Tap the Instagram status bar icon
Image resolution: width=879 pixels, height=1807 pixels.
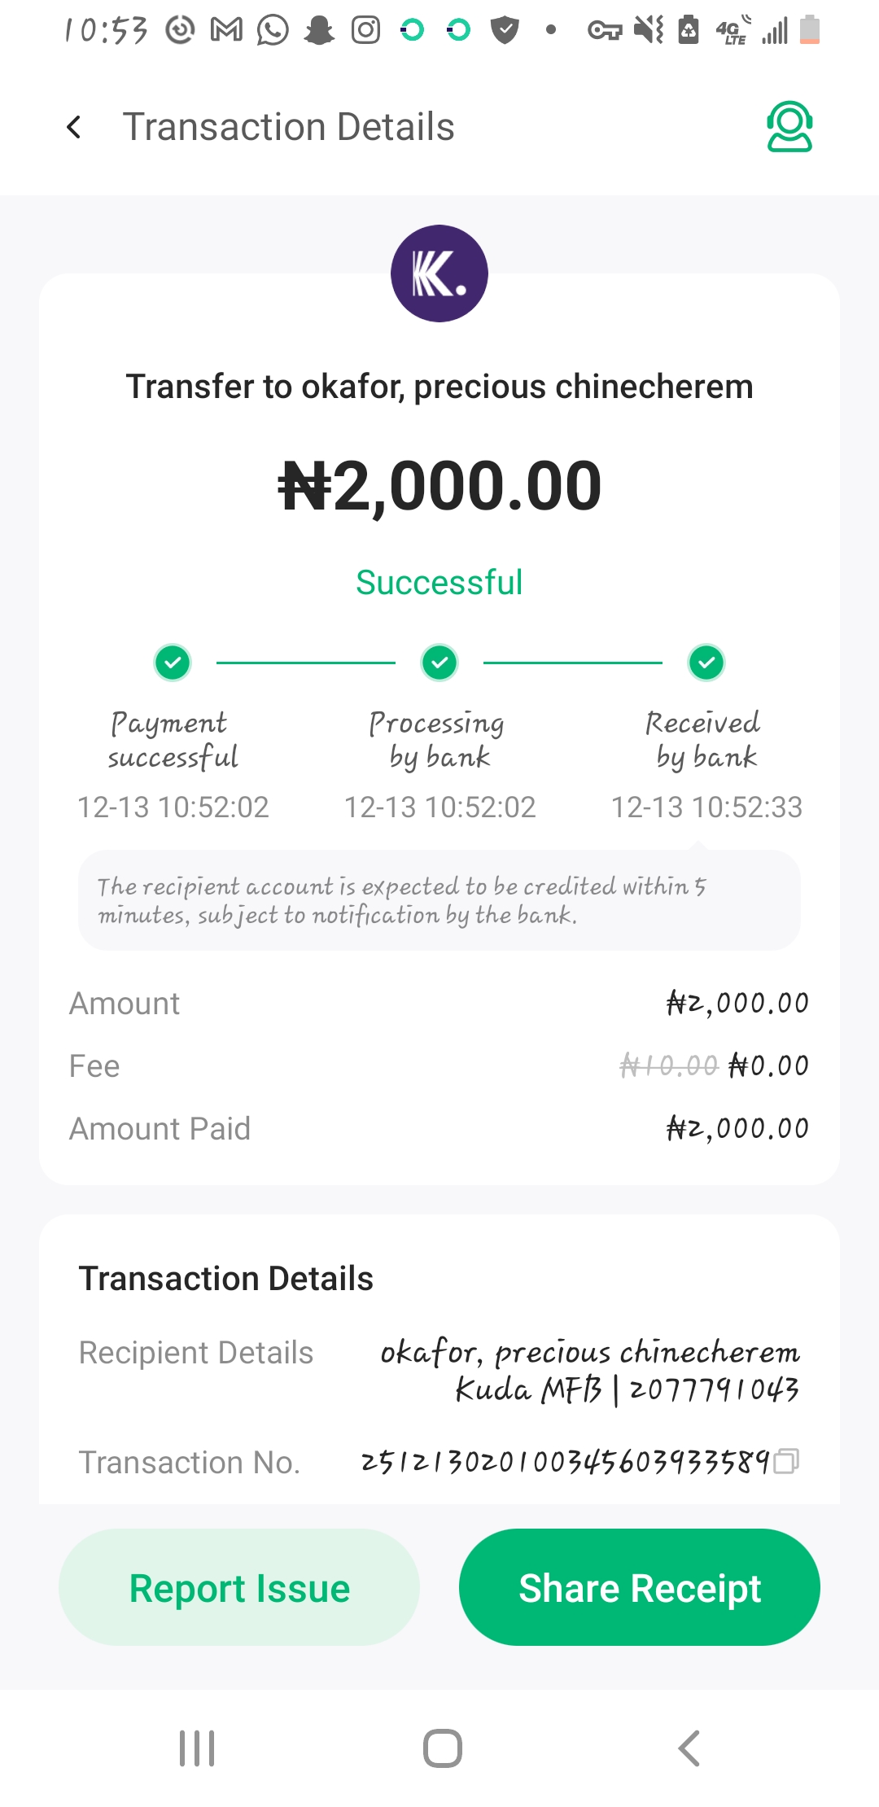pos(365,31)
